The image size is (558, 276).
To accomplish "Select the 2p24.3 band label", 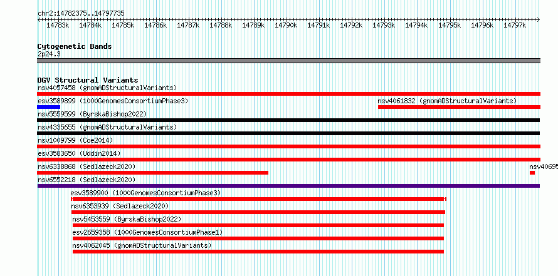I will point(49,54).
